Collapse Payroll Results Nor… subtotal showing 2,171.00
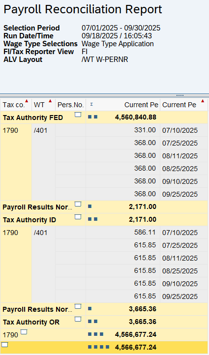The height and width of the screenshot is (355, 209). (78, 204)
